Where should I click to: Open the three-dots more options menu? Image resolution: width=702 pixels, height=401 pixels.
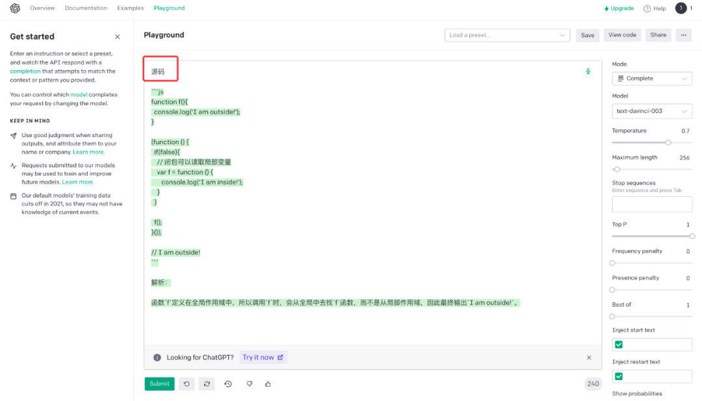point(683,35)
